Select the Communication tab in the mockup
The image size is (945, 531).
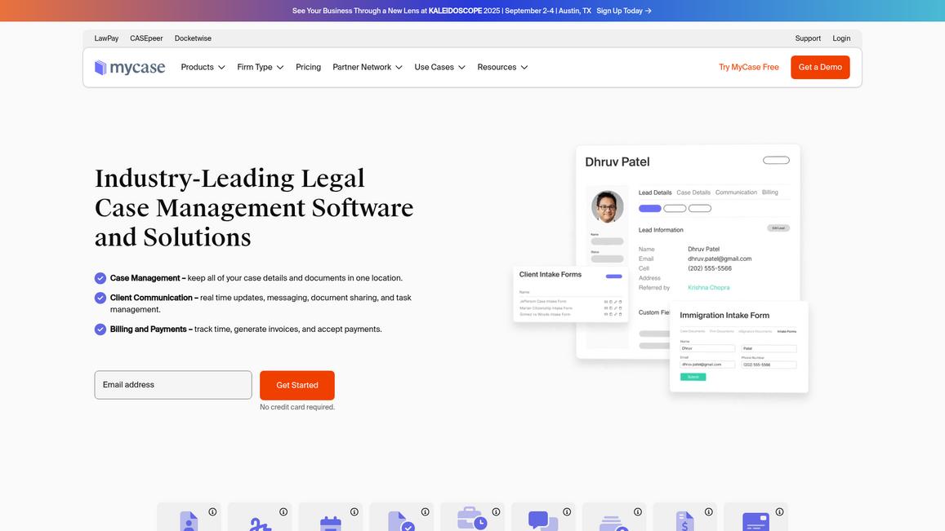pos(736,192)
